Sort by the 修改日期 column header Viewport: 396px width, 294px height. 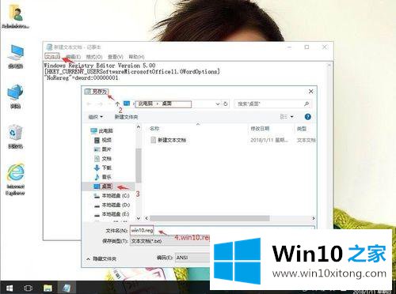(260, 129)
